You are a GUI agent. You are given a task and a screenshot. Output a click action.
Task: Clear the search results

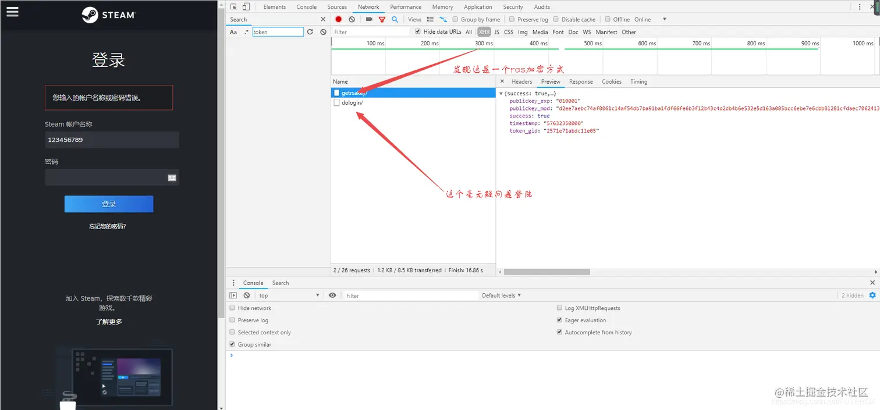[324, 32]
